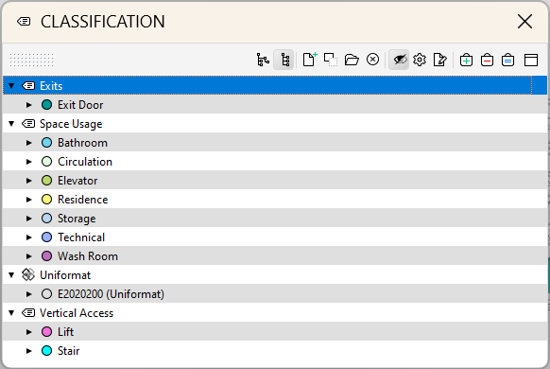
Task: Select the flat list tree view icon
Action: tap(284, 60)
